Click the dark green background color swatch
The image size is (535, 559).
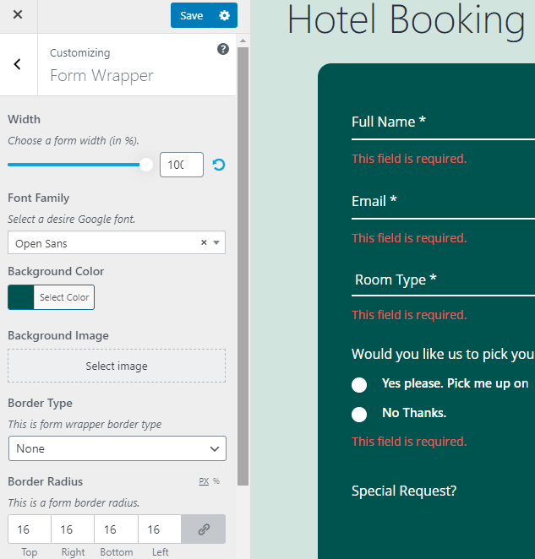pyautogui.click(x=21, y=297)
